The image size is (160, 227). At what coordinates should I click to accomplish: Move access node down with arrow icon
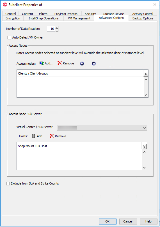pyautogui.click(x=94, y=64)
